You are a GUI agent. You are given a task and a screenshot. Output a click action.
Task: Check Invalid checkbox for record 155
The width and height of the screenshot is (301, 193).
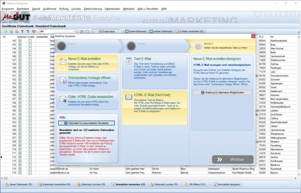[30, 91]
